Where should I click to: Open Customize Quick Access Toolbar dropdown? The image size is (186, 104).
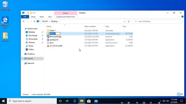[x=34, y=13]
